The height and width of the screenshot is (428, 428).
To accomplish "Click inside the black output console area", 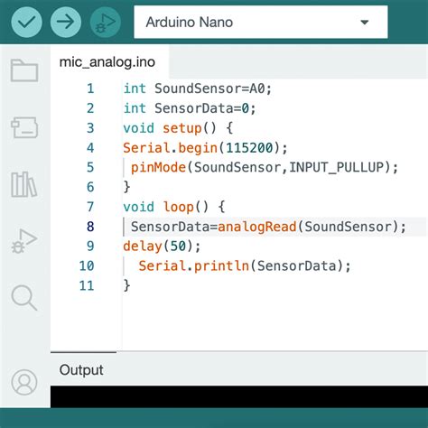I will click(x=239, y=396).
